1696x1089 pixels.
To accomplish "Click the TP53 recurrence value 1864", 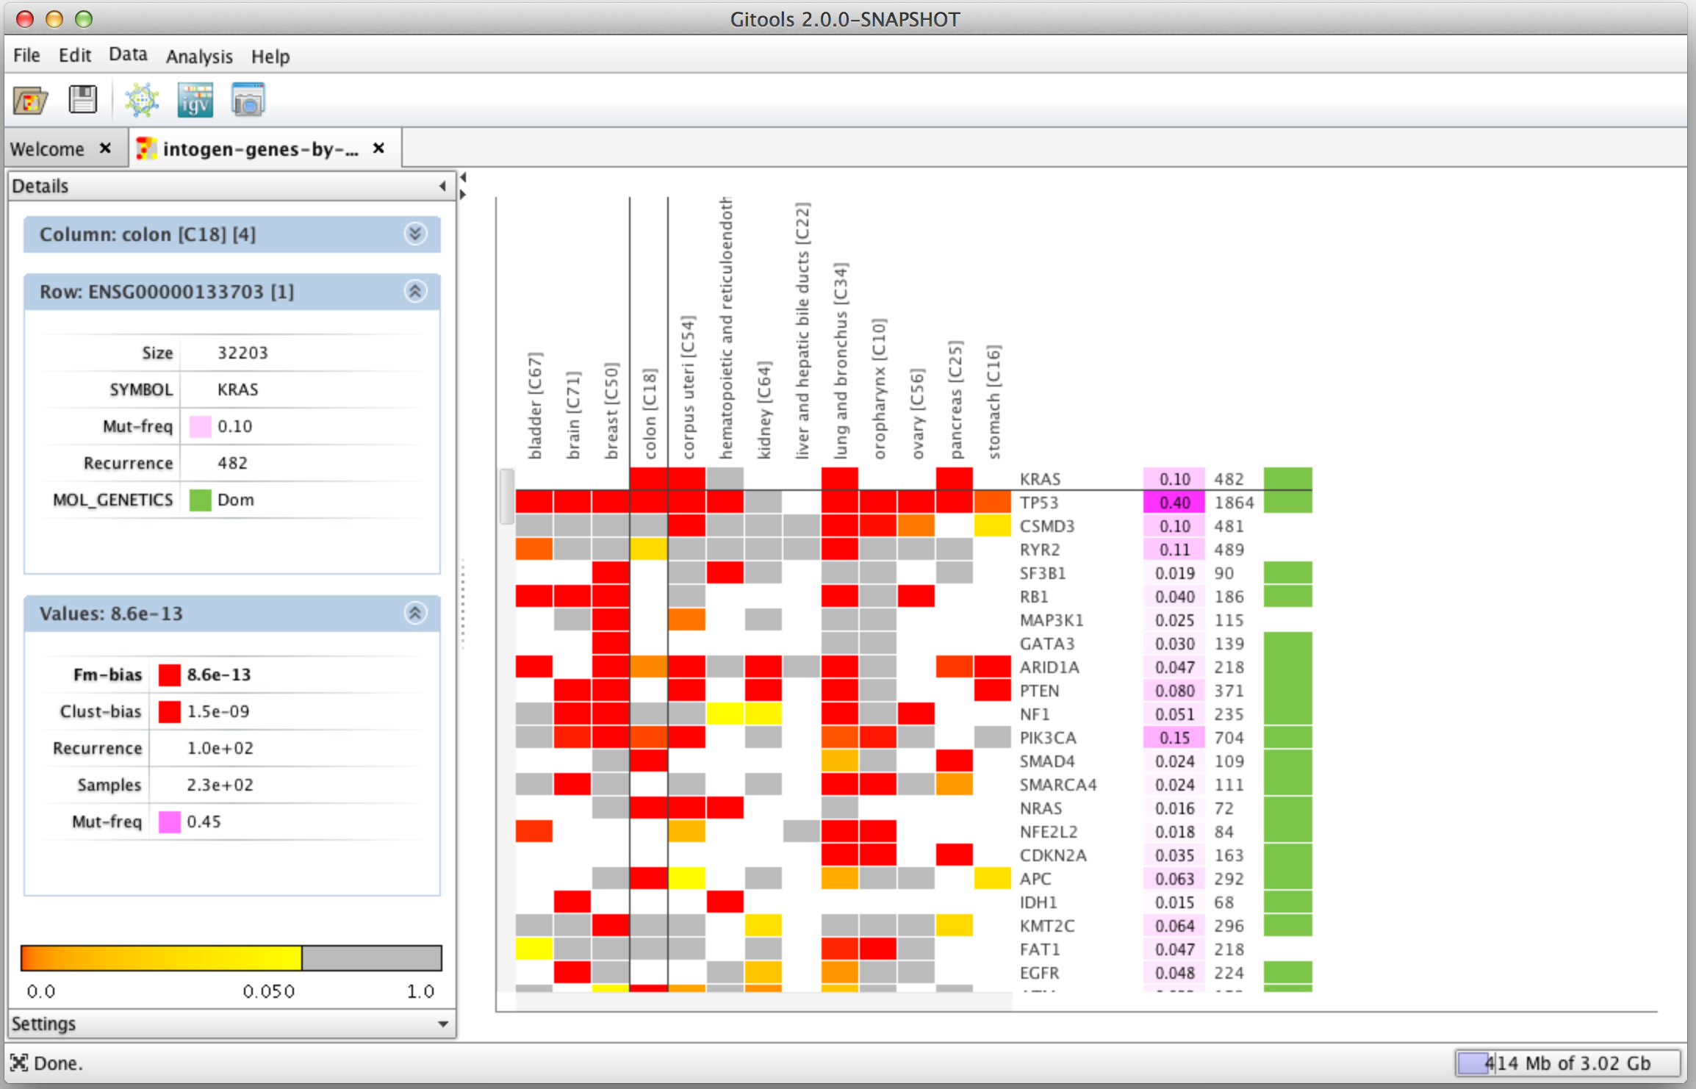I will point(1233,503).
